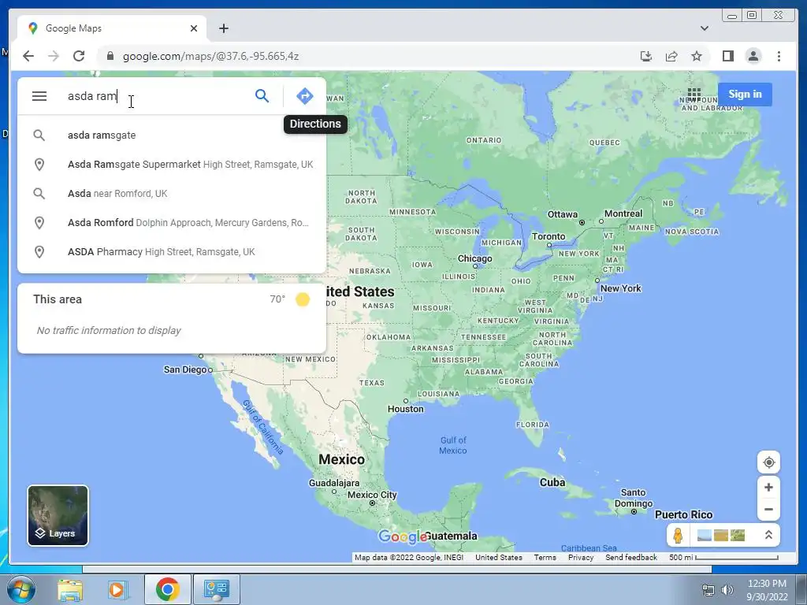Screen dimensions: 807x605
Task: Select 'Asda near Romford, UK' suggestion
Action: [x=172, y=194]
